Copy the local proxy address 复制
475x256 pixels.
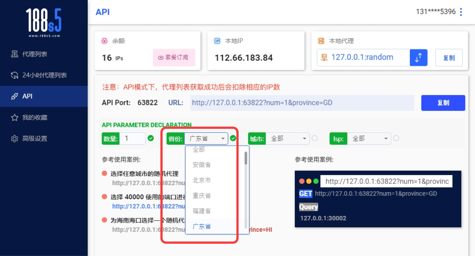[449, 58]
